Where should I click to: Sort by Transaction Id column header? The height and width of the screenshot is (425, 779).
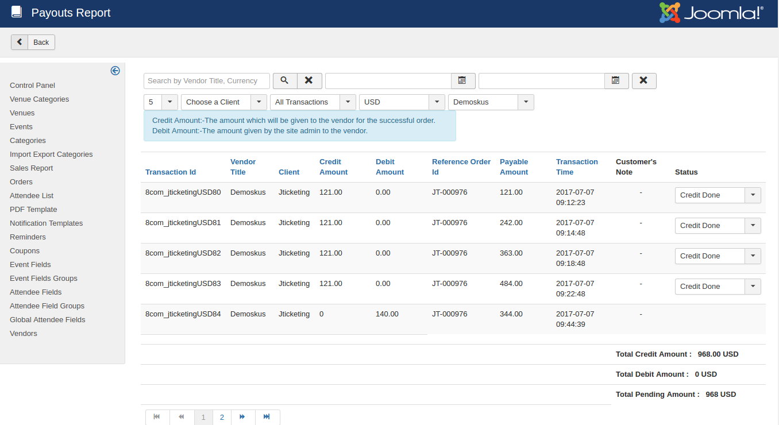[171, 172]
